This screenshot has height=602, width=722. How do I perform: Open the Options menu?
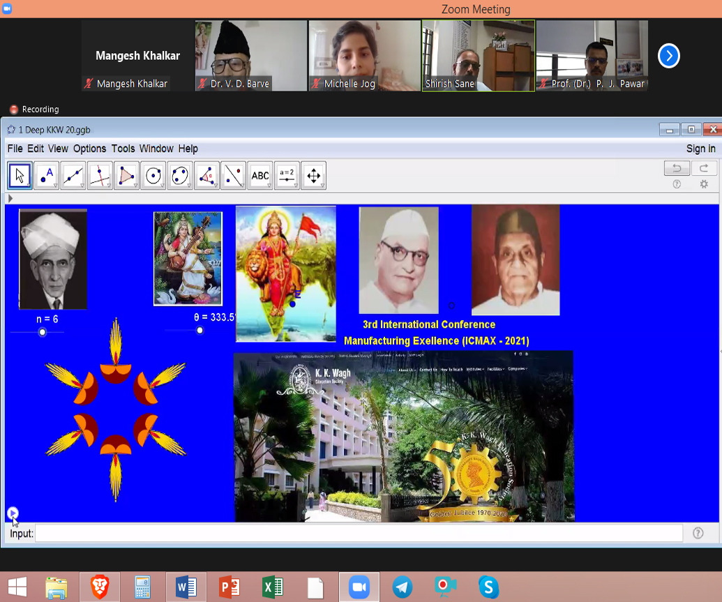pos(90,149)
